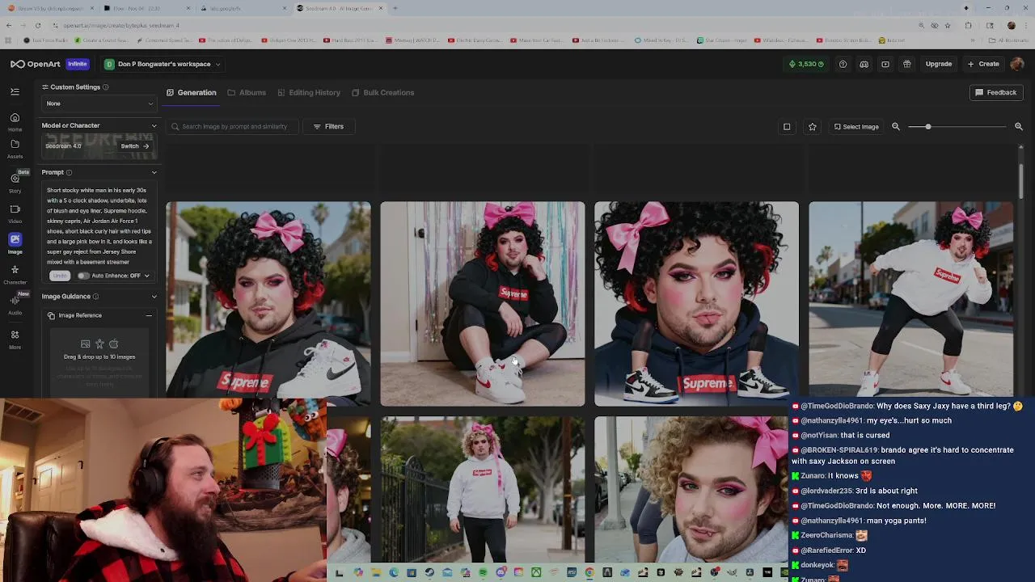Collapse the Image Reference panel
The width and height of the screenshot is (1035, 582).
click(149, 315)
